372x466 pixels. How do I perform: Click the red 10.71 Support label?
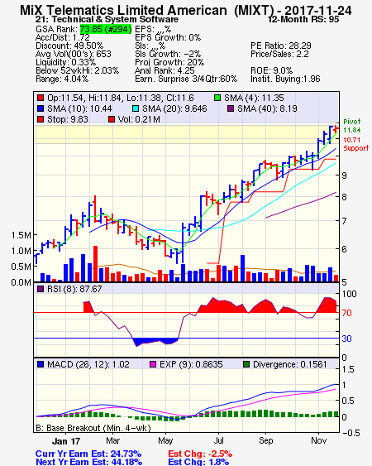click(355, 144)
